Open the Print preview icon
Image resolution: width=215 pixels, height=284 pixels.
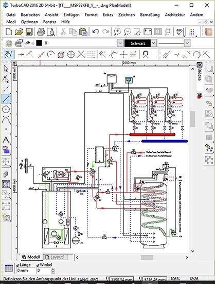(51, 32)
